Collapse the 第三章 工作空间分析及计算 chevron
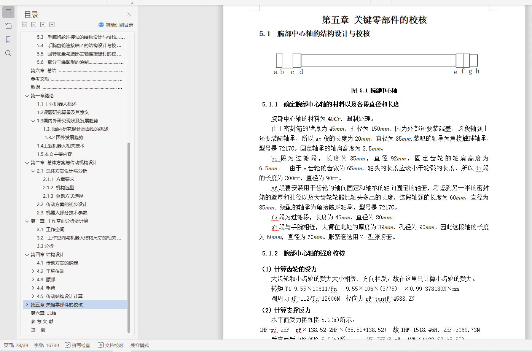Screen dimensions: 532x352 (27, 221)
